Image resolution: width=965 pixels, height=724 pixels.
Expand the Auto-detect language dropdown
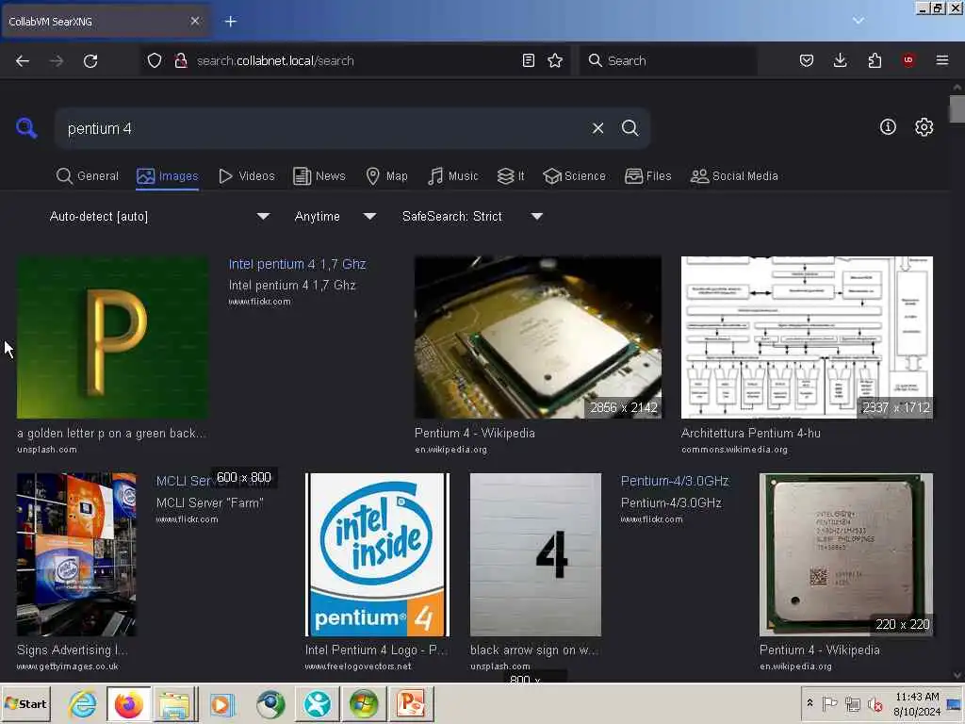tap(159, 216)
